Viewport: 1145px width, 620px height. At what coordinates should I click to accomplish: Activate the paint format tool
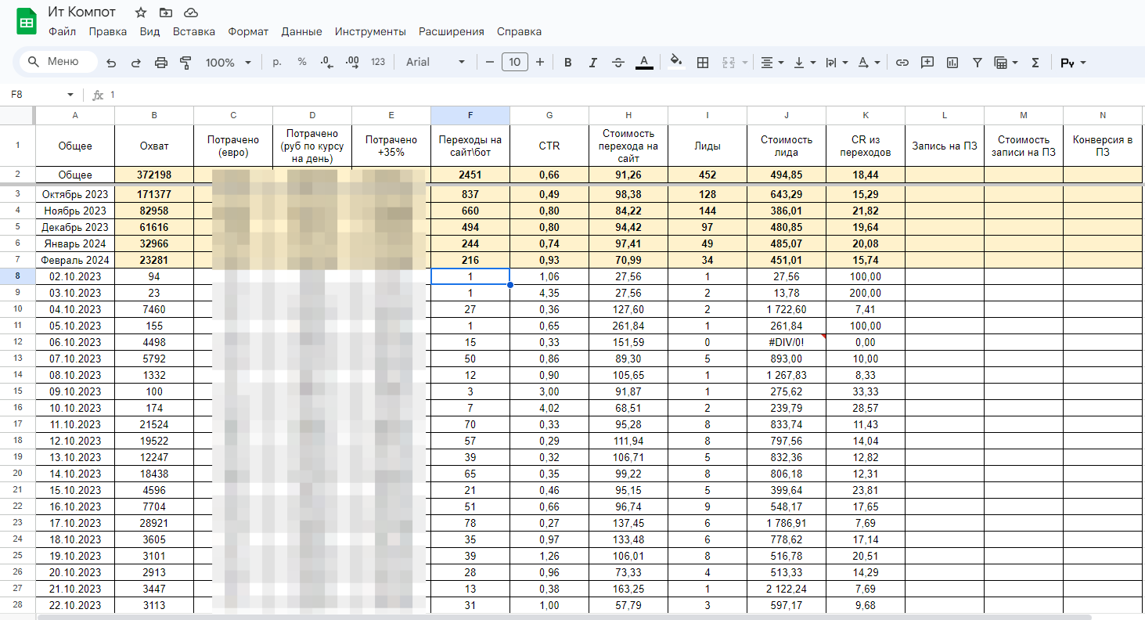(185, 63)
